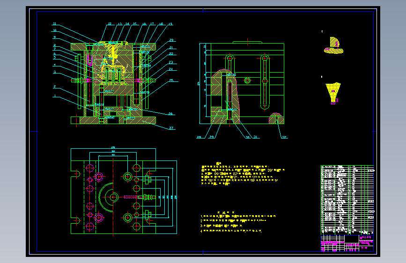This screenshot has height=263, width=406.
Task: Click callout number 30 under the side view
Action: coord(248,137)
